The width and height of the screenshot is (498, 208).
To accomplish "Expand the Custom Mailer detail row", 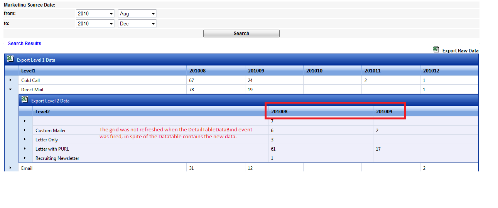I will point(25,130).
